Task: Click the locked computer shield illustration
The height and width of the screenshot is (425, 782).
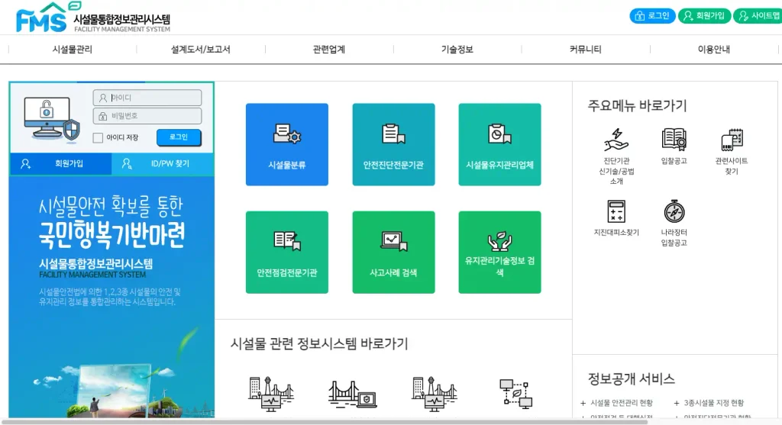Action: click(x=52, y=119)
